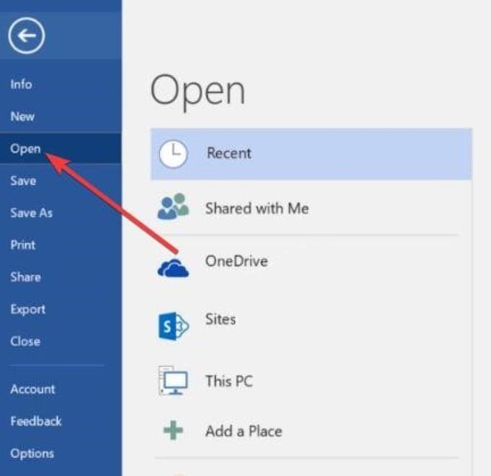Click the Recent clock icon

click(173, 154)
